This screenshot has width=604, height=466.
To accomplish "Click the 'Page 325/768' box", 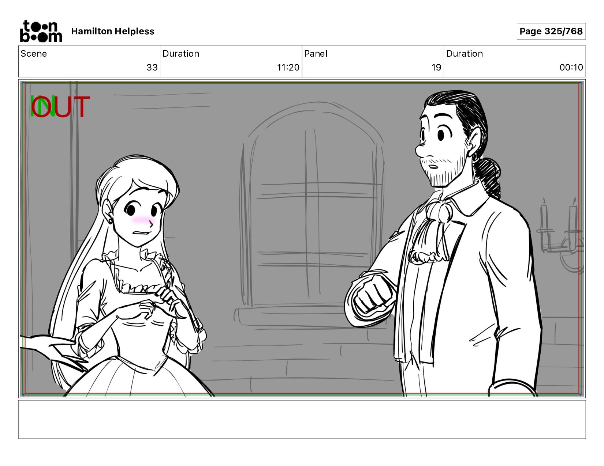I will [551, 31].
